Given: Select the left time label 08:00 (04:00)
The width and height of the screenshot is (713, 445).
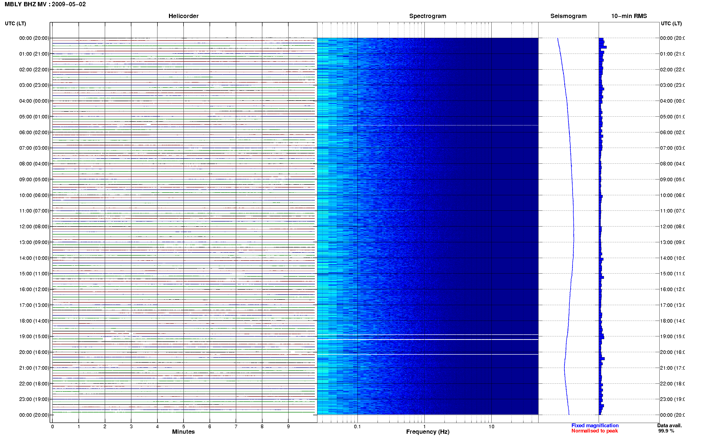Looking at the screenshot, I should (x=34, y=164).
